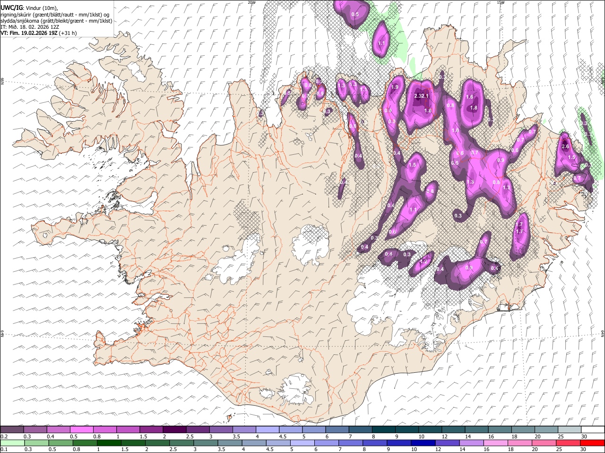Click the '30' label under the snow scale
The height and width of the screenshot is (453, 605).
tap(584, 436)
